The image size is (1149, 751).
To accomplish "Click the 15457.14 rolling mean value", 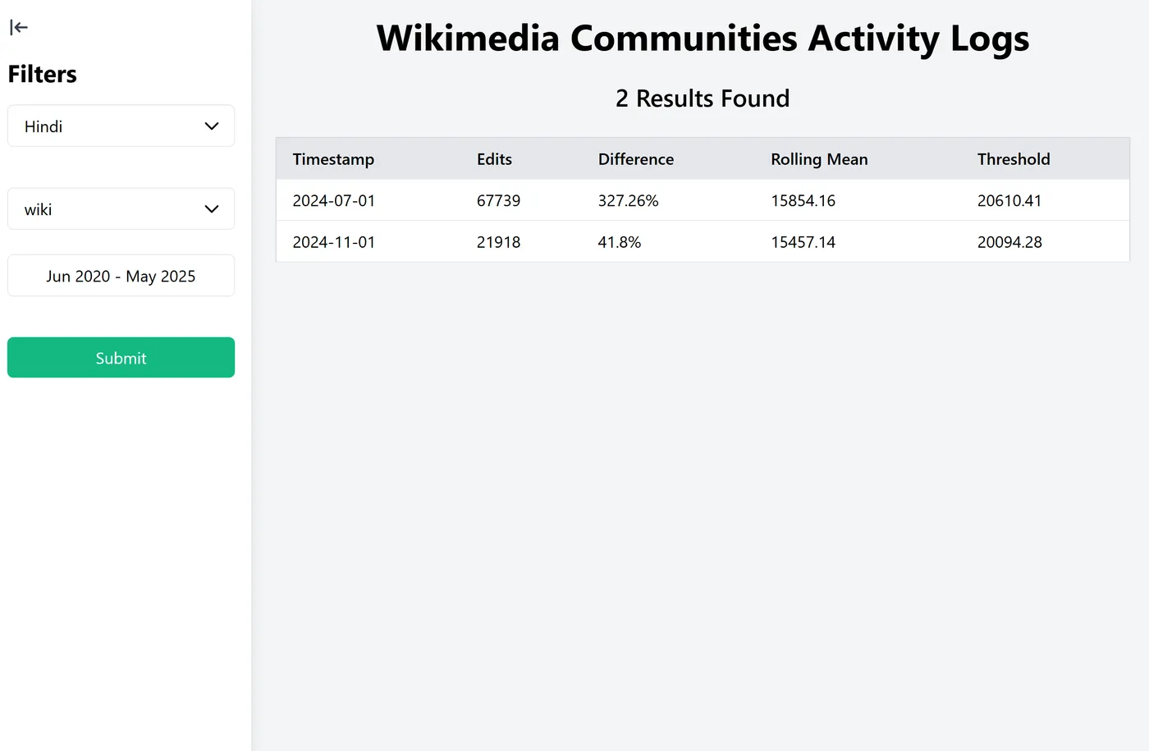I will point(803,242).
